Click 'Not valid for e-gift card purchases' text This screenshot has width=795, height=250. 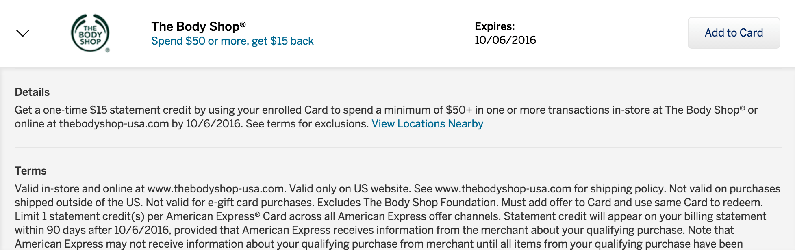pos(230,203)
